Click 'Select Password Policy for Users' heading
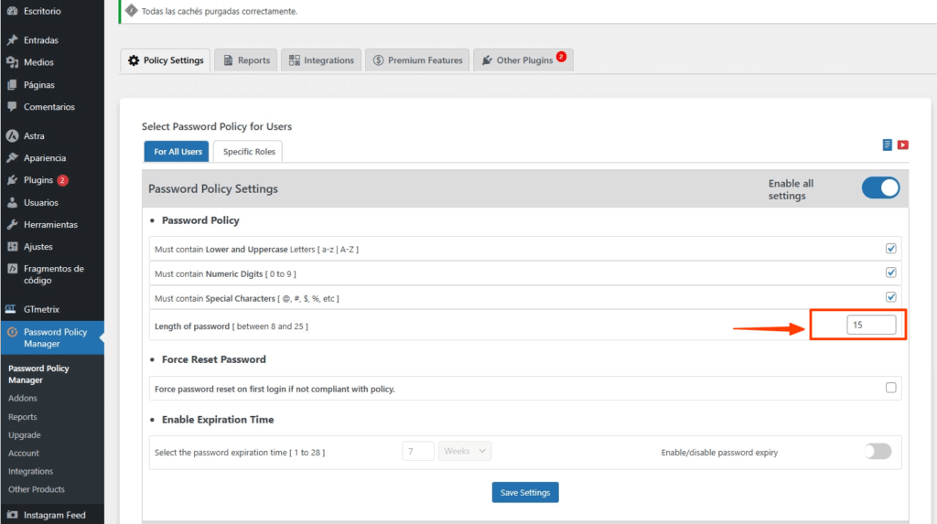 [x=217, y=127]
